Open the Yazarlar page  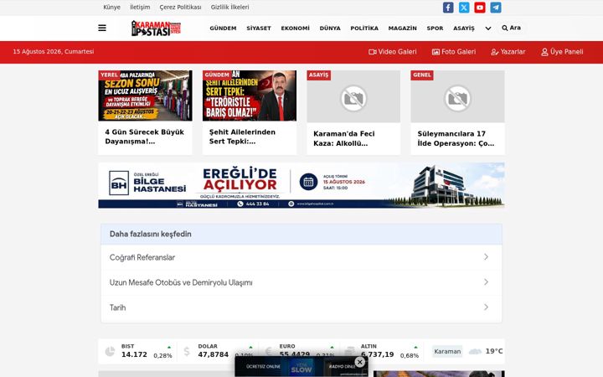coord(508,52)
